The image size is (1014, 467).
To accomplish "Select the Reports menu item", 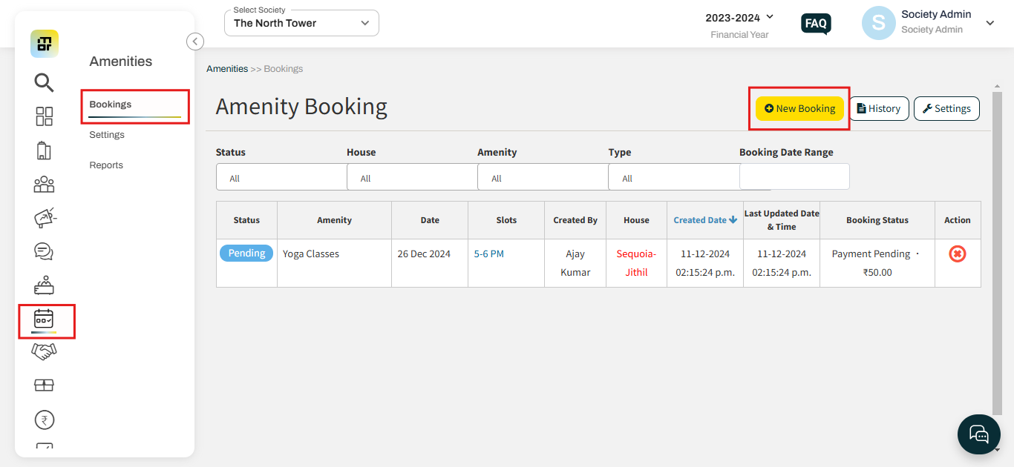I will click(x=106, y=165).
